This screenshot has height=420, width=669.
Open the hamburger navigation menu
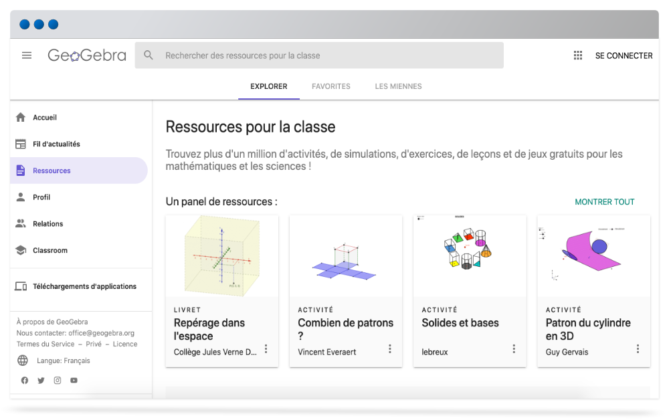point(27,56)
